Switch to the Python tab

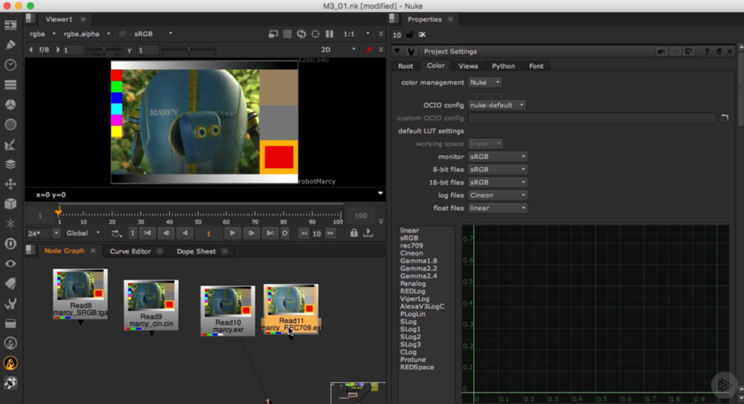[503, 66]
